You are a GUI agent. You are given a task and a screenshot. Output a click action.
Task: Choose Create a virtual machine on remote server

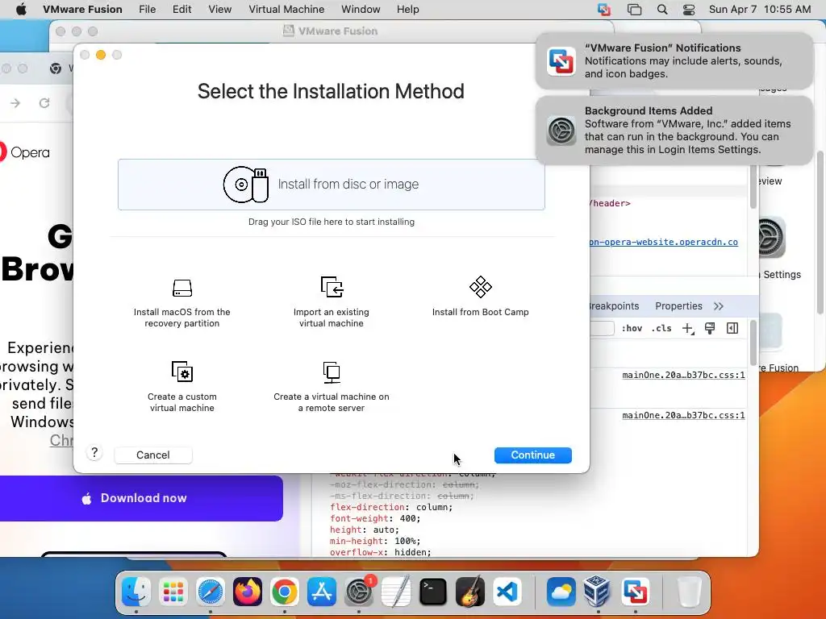[x=332, y=387]
